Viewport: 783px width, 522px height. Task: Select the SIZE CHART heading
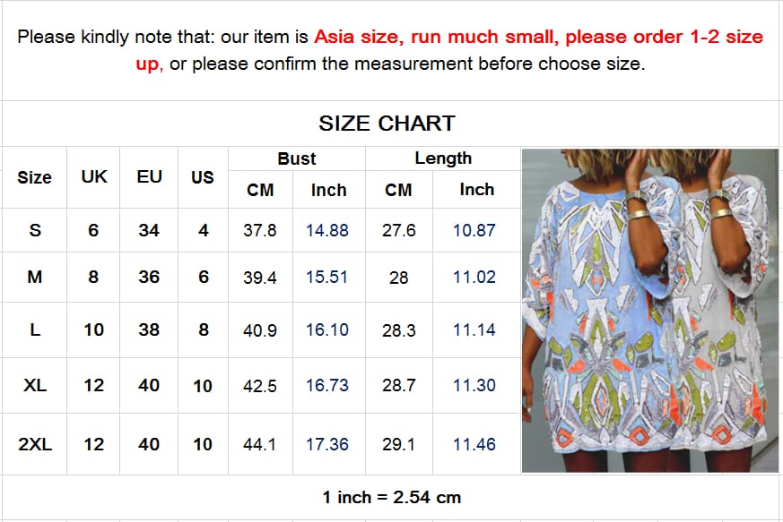coord(387,124)
